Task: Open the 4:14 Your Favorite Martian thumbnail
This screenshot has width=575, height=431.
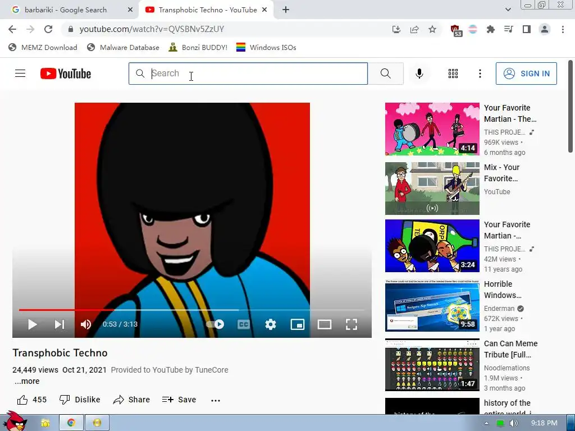Action: click(432, 129)
